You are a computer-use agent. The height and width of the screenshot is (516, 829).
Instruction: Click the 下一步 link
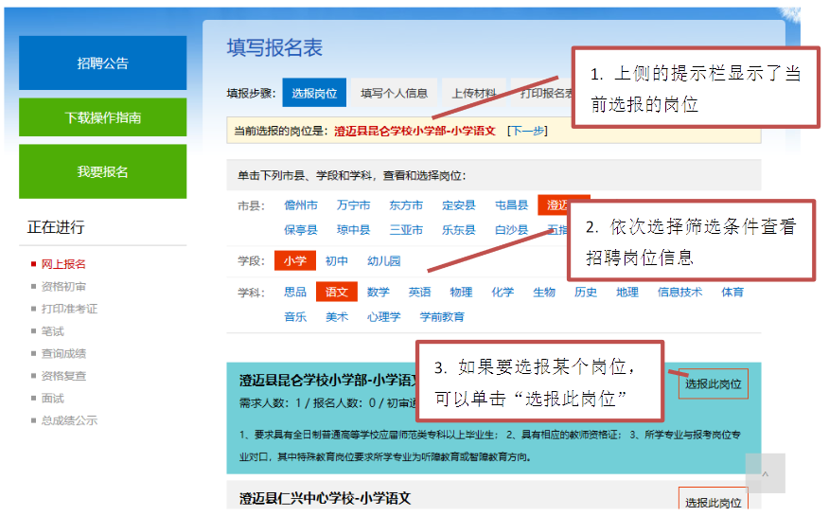(x=527, y=131)
